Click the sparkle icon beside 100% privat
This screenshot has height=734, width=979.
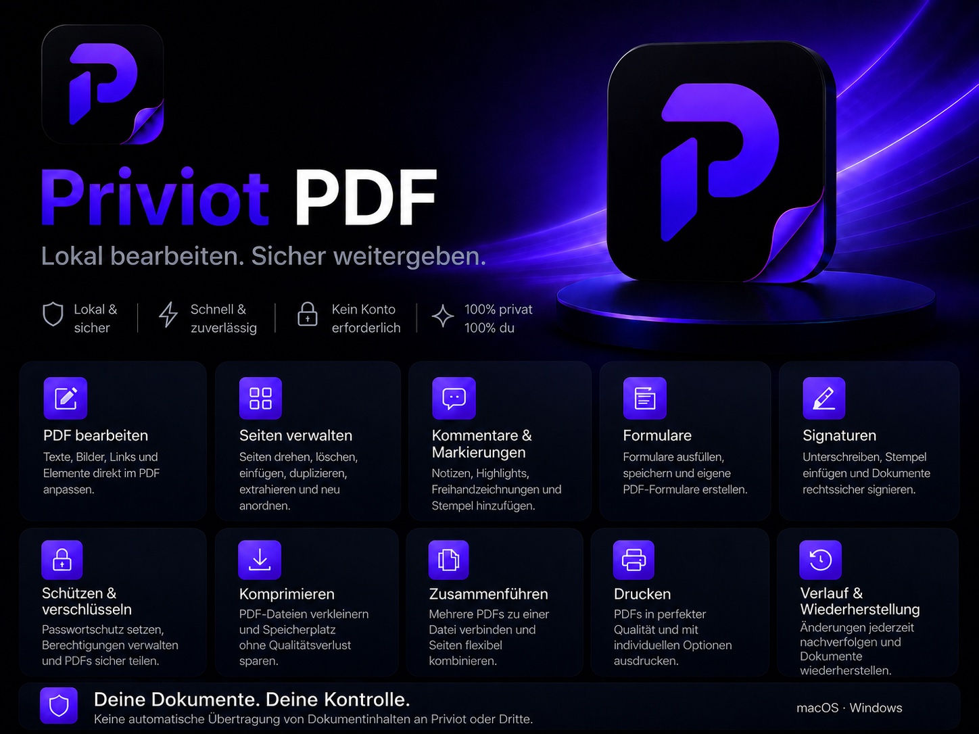(443, 316)
